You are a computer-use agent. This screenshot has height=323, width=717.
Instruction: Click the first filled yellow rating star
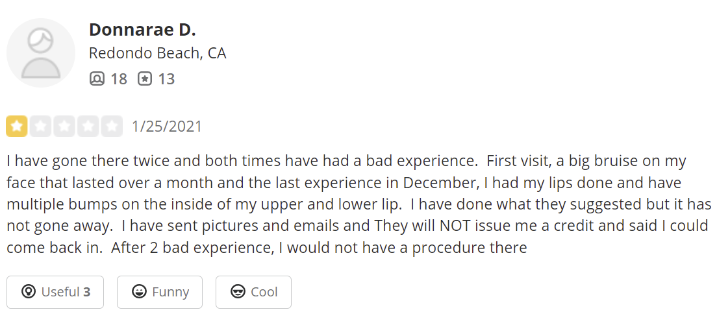(17, 126)
